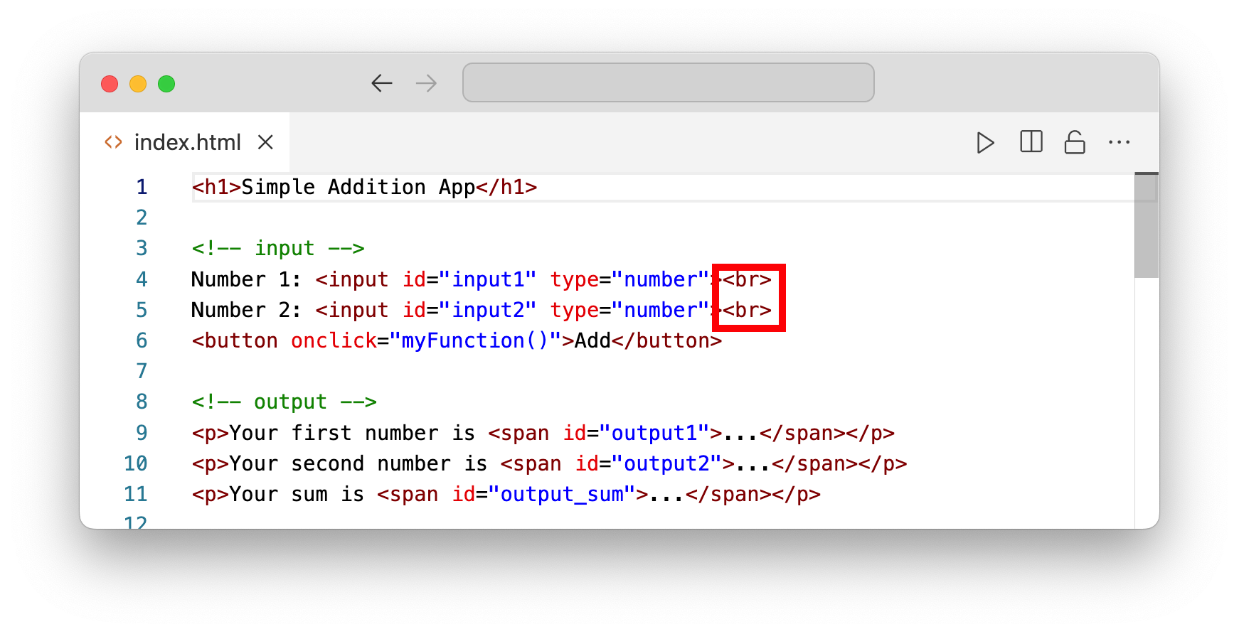
Task: Click the vertical scrollbar thumb
Action: coord(1147,225)
